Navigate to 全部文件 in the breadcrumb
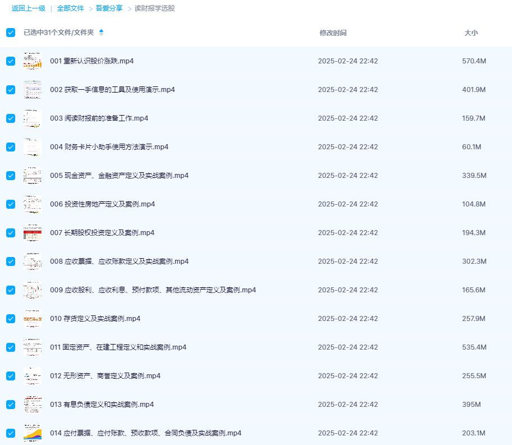 coord(71,8)
